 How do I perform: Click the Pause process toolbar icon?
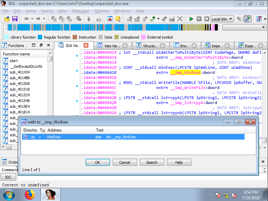click(199, 19)
